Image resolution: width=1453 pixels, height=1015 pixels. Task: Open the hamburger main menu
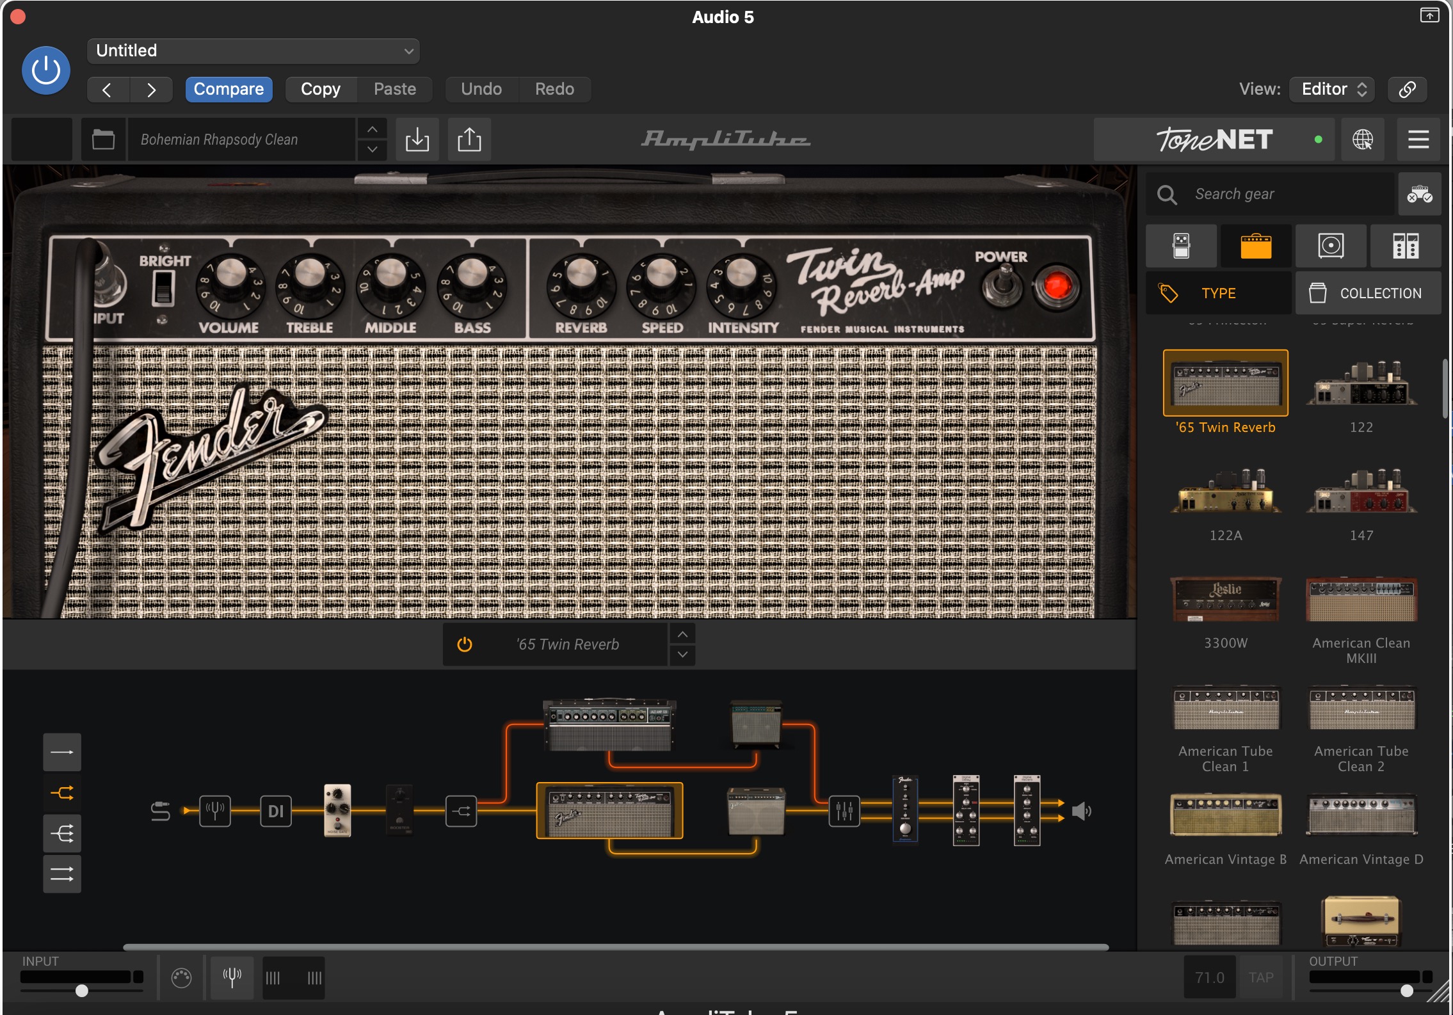click(1418, 139)
